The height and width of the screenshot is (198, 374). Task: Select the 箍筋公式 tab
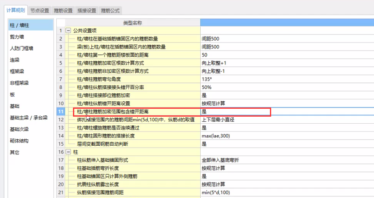point(110,10)
